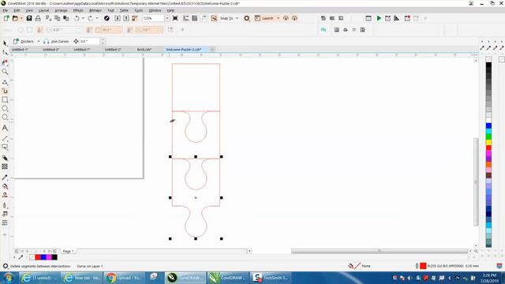This screenshot has width=505, height=284.
Task: Click the Full-screen preview icon
Action: point(175,18)
